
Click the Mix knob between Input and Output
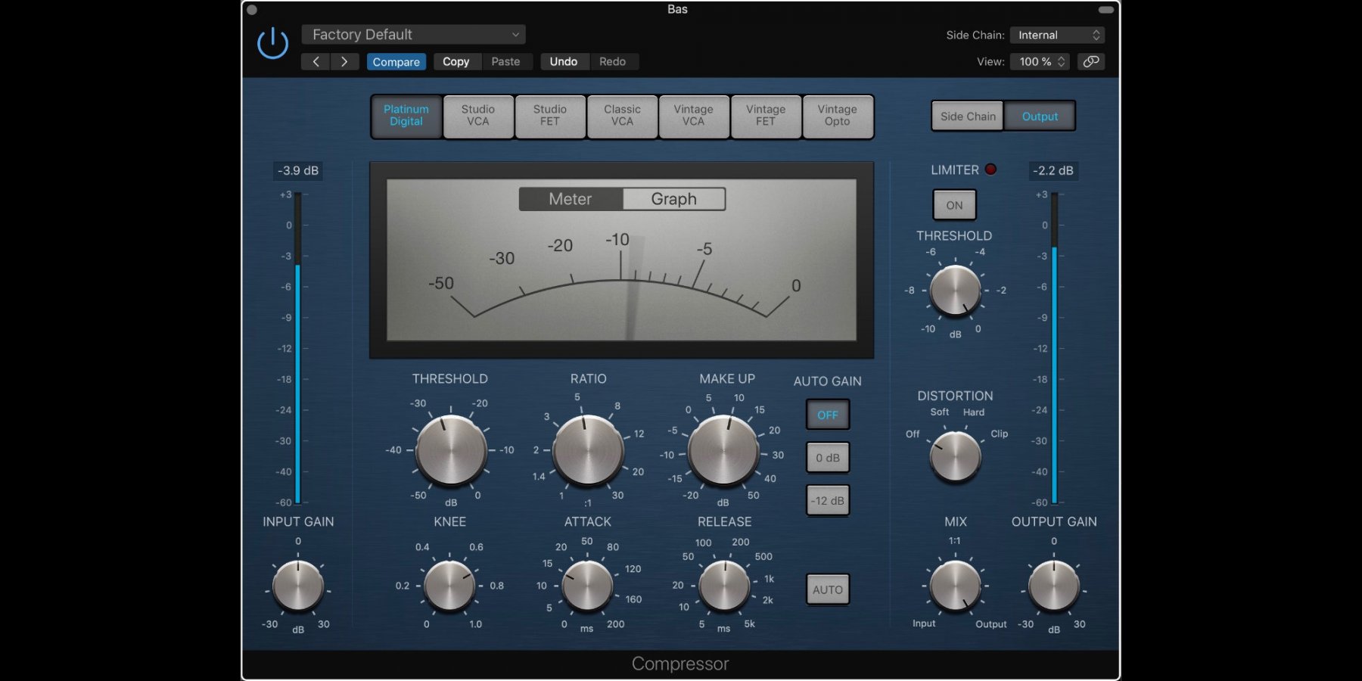[955, 586]
